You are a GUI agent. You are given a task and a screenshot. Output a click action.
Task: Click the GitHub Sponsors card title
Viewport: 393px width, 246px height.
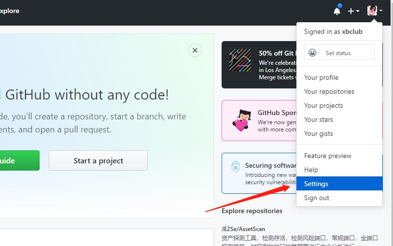[x=277, y=113]
